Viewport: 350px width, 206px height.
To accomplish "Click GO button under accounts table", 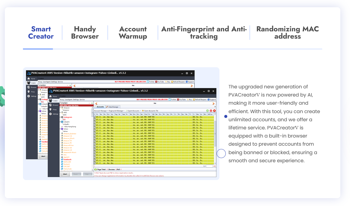I will point(215,166).
